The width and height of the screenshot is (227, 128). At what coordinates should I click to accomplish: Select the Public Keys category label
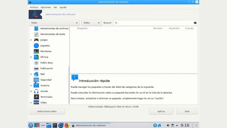(x=46, y=63)
